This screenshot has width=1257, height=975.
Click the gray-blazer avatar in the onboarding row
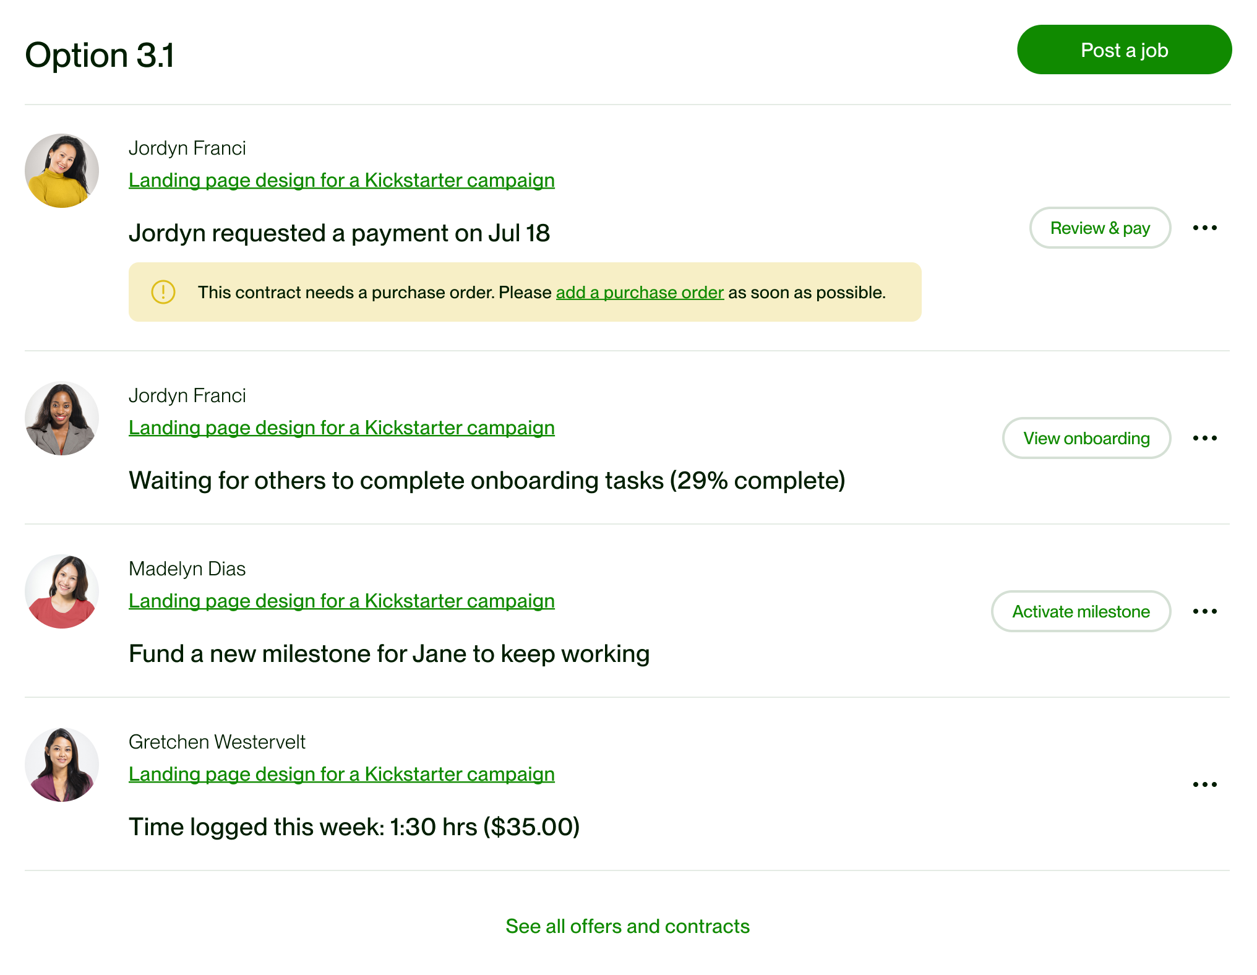[62, 418]
